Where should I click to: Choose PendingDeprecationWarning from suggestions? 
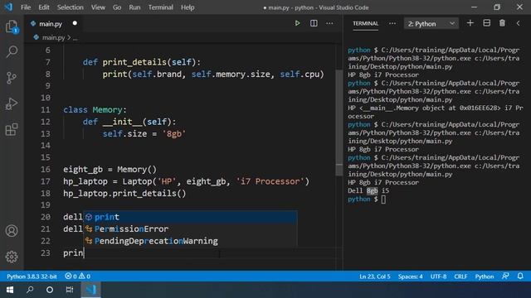click(190, 241)
